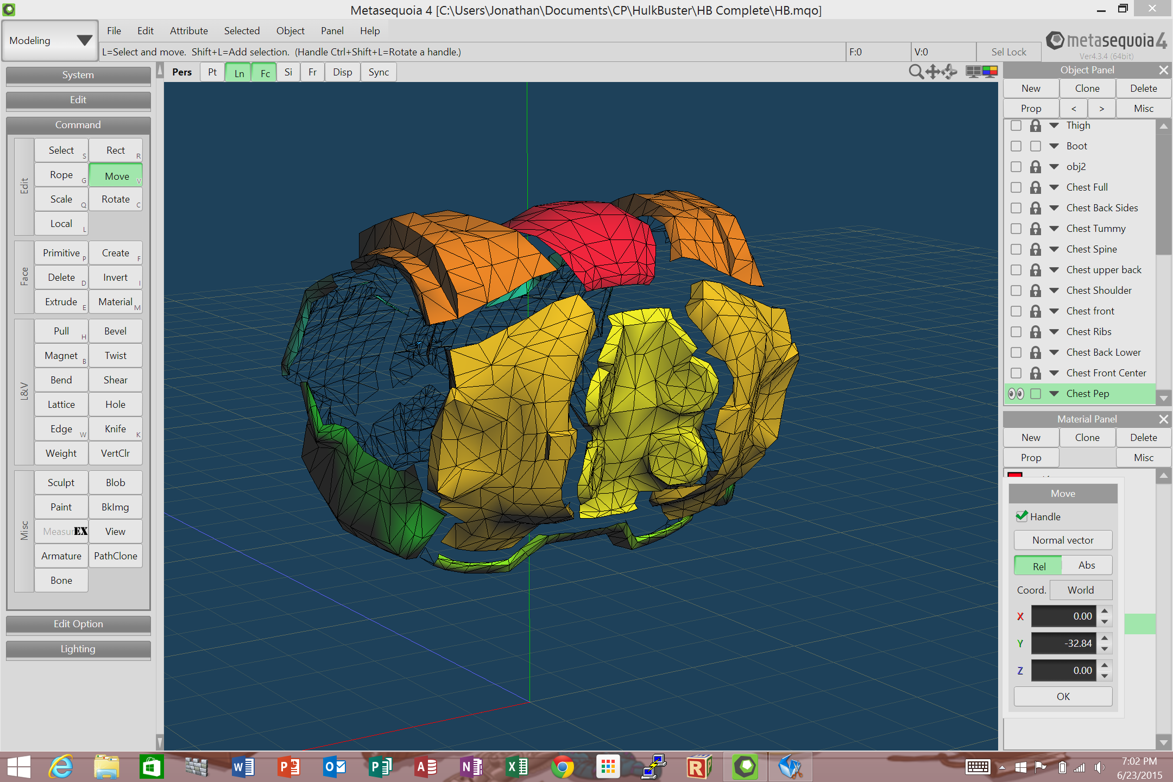
Task: Toggle visibility checkbox for Chest Shoulder
Action: coord(1016,291)
